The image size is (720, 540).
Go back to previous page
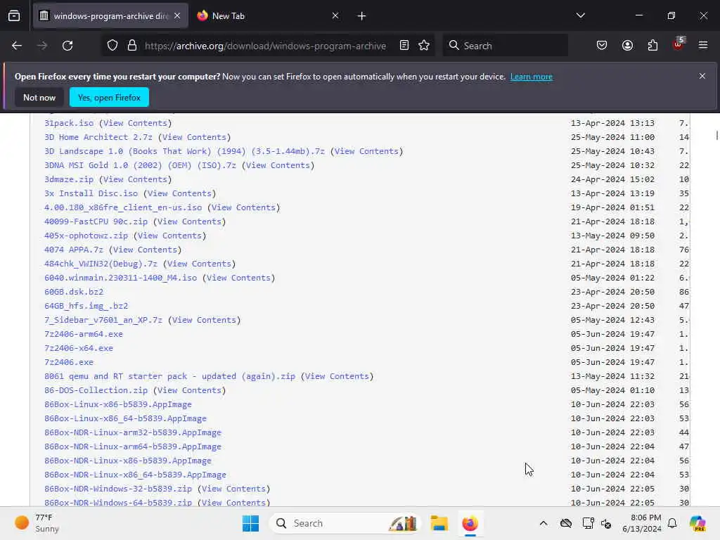(17, 46)
